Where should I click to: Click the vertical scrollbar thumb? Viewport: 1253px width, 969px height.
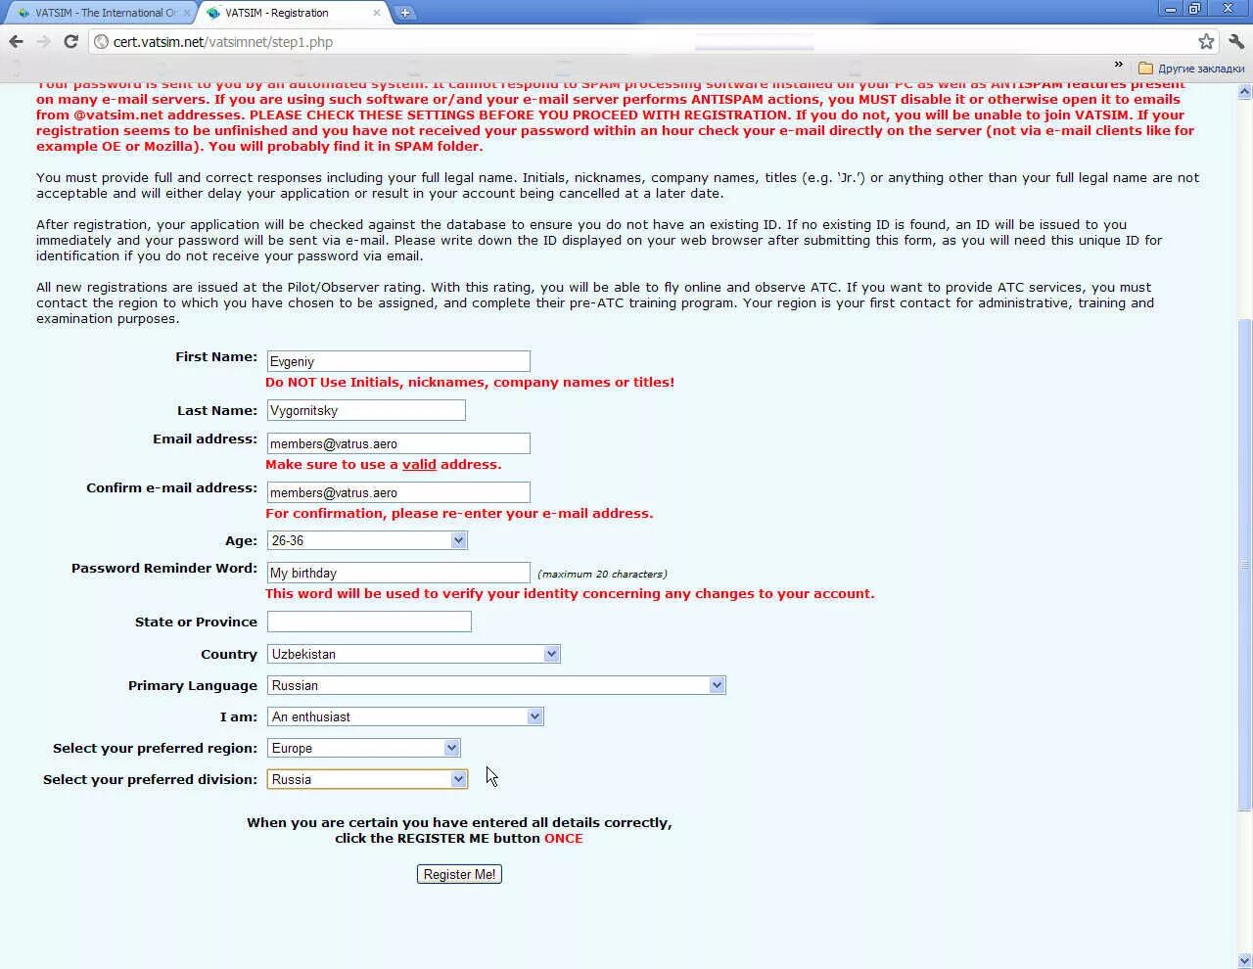tap(1244, 565)
